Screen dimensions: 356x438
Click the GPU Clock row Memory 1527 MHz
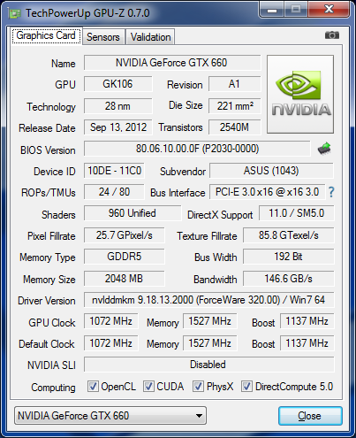coord(209,321)
